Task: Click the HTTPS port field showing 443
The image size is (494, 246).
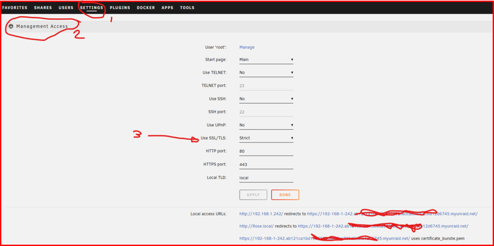Action: click(266, 165)
